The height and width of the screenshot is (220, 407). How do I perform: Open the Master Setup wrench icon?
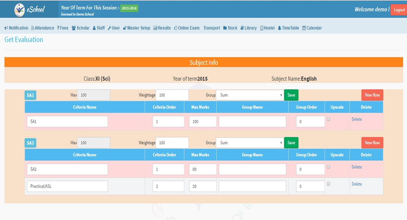[x=125, y=28]
